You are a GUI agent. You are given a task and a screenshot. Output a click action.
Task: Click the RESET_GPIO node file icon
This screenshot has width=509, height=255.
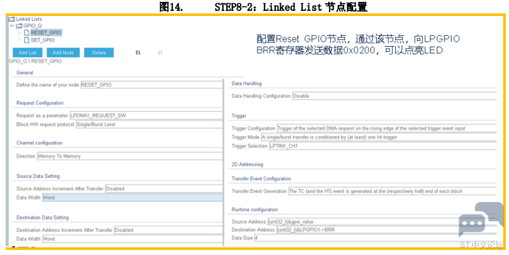tap(27, 33)
